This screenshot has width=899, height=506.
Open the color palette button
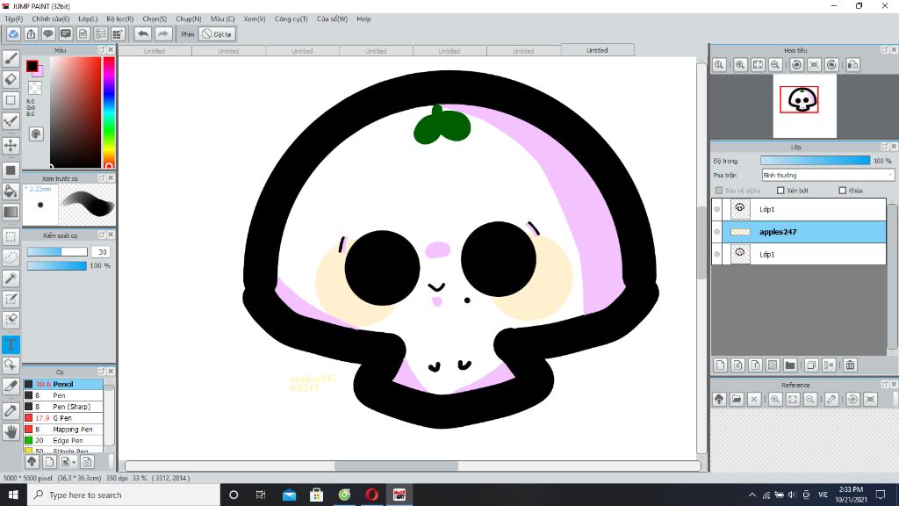pyautogui.click(x=36, y=134)
